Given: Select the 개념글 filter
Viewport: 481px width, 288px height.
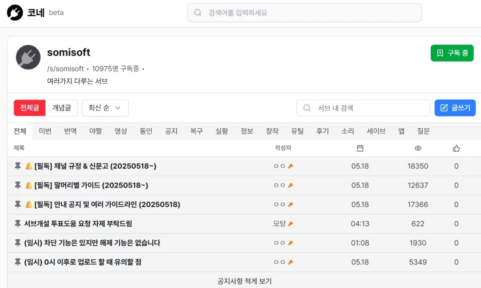Looking at the screenshot, I should (x=62, y=108).
